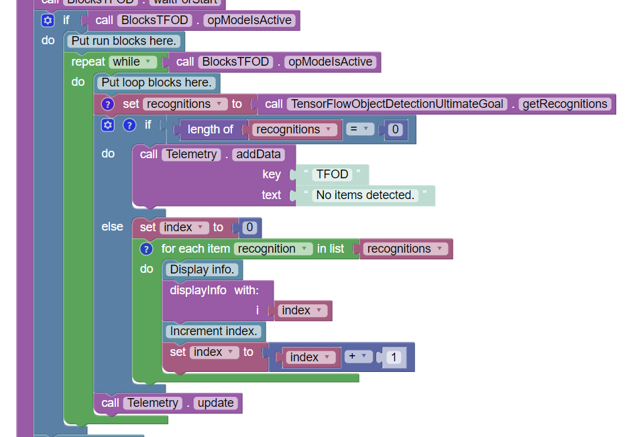629x437 pixels.
Task: Select the "Increment index." comment block
Action: pyautogui.click(x=214, y=331)
